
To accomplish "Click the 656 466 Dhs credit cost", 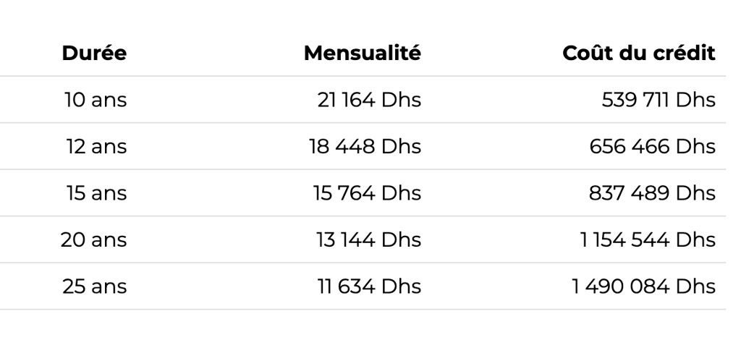I will click(x=653, y=146).
